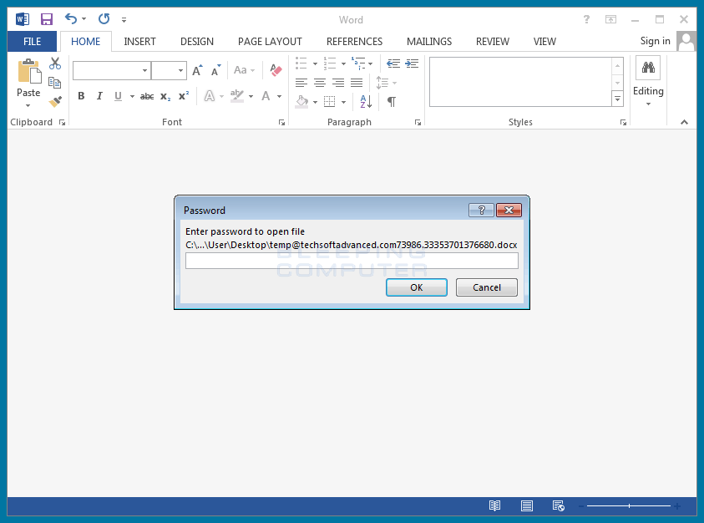Toggle Italic formatting

click(x=99, y=96)
